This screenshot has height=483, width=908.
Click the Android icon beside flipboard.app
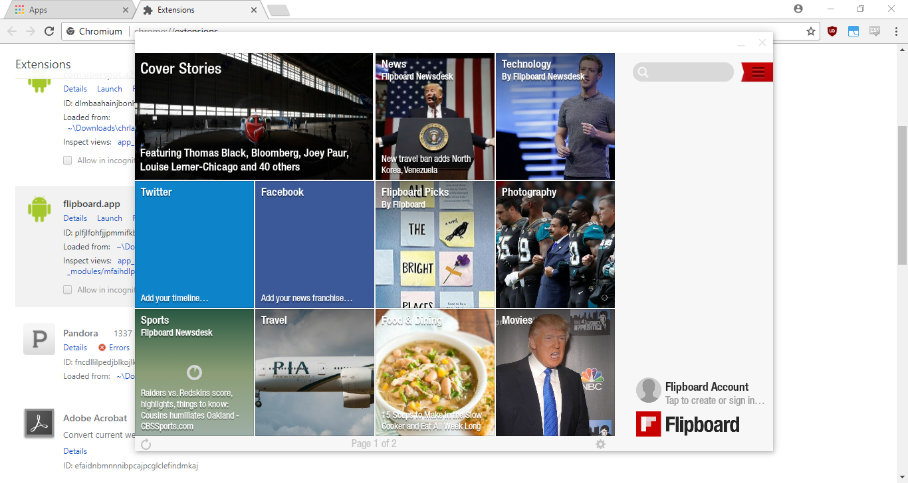pos(40,210)
